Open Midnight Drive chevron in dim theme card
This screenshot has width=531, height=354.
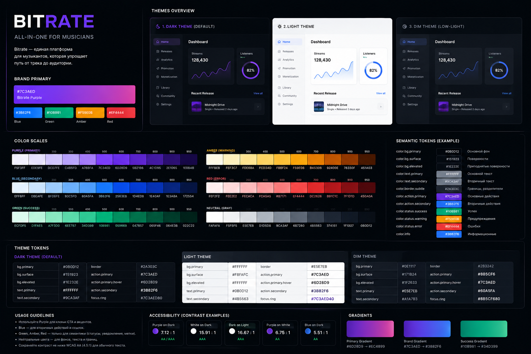point(506,106)
